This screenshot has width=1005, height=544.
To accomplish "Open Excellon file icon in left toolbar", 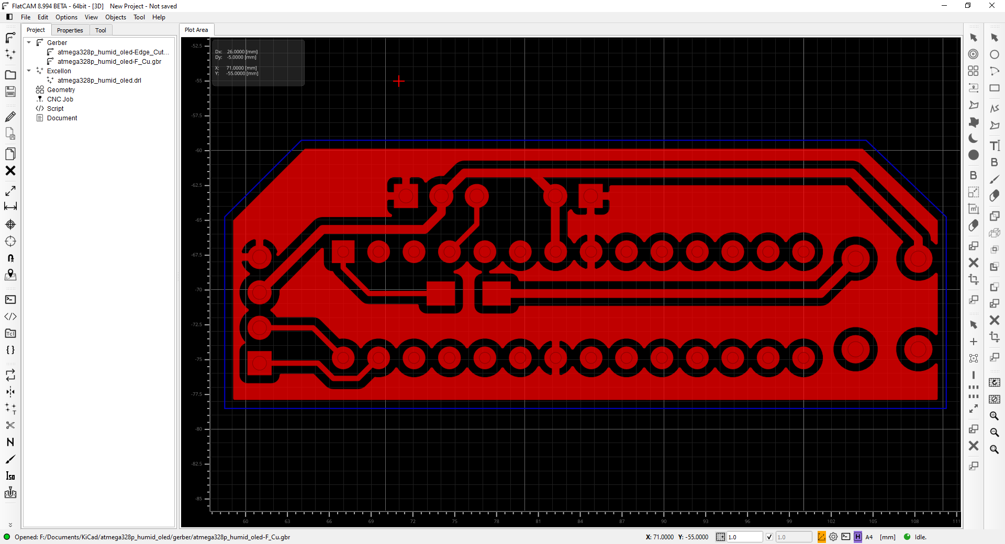I will [x=10, y=54].
